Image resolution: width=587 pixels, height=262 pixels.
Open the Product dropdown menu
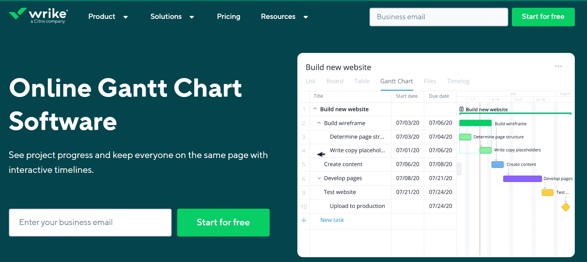pos(108,17)
